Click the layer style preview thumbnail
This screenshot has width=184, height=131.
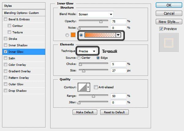(x=169, y=43)
